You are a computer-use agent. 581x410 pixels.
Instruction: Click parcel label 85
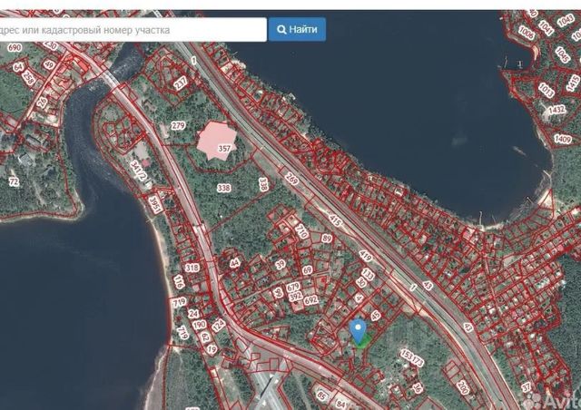tap(321, 395)
